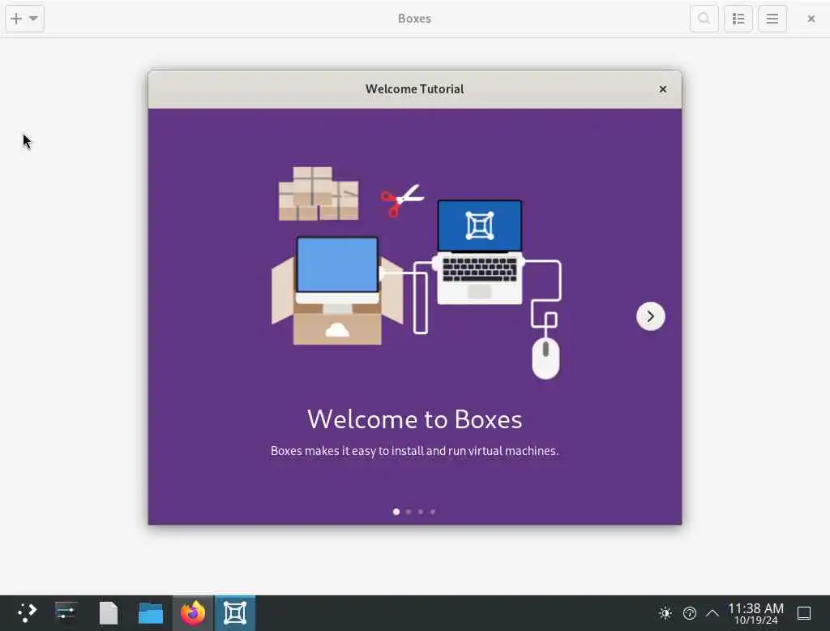The height and width of the screenshot is (631, 830).
Task: Select the first tutorial page dot
Action: pyautogui.click(x=396, y=512)
